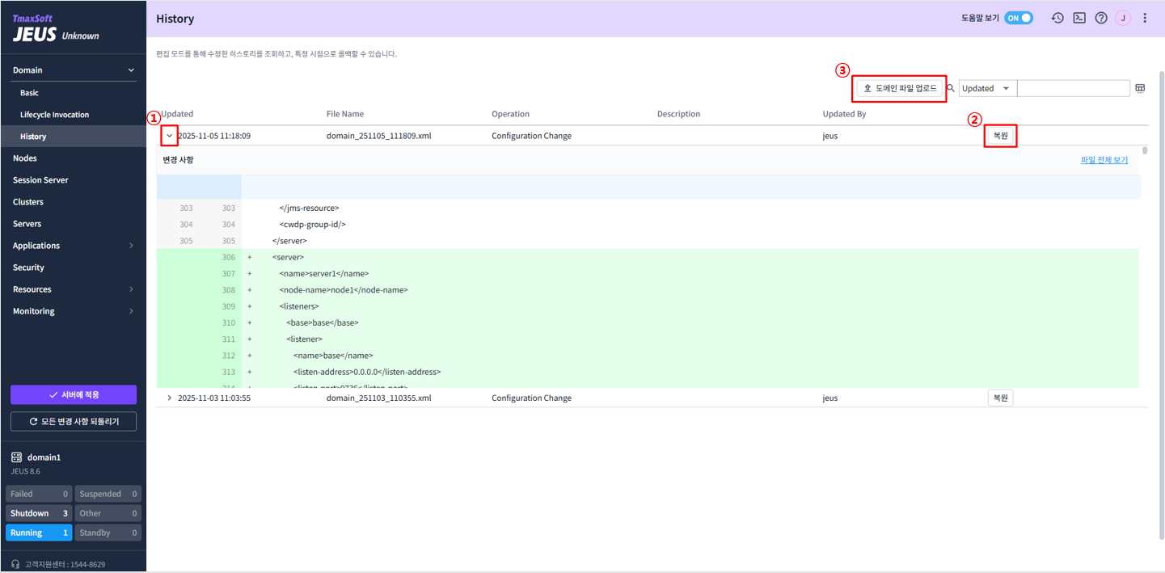Click the search magnifier icon
Screen dimensions: 1165x573
point(950,87)
